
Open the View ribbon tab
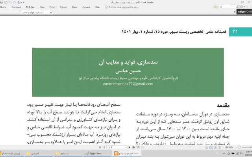42,7
